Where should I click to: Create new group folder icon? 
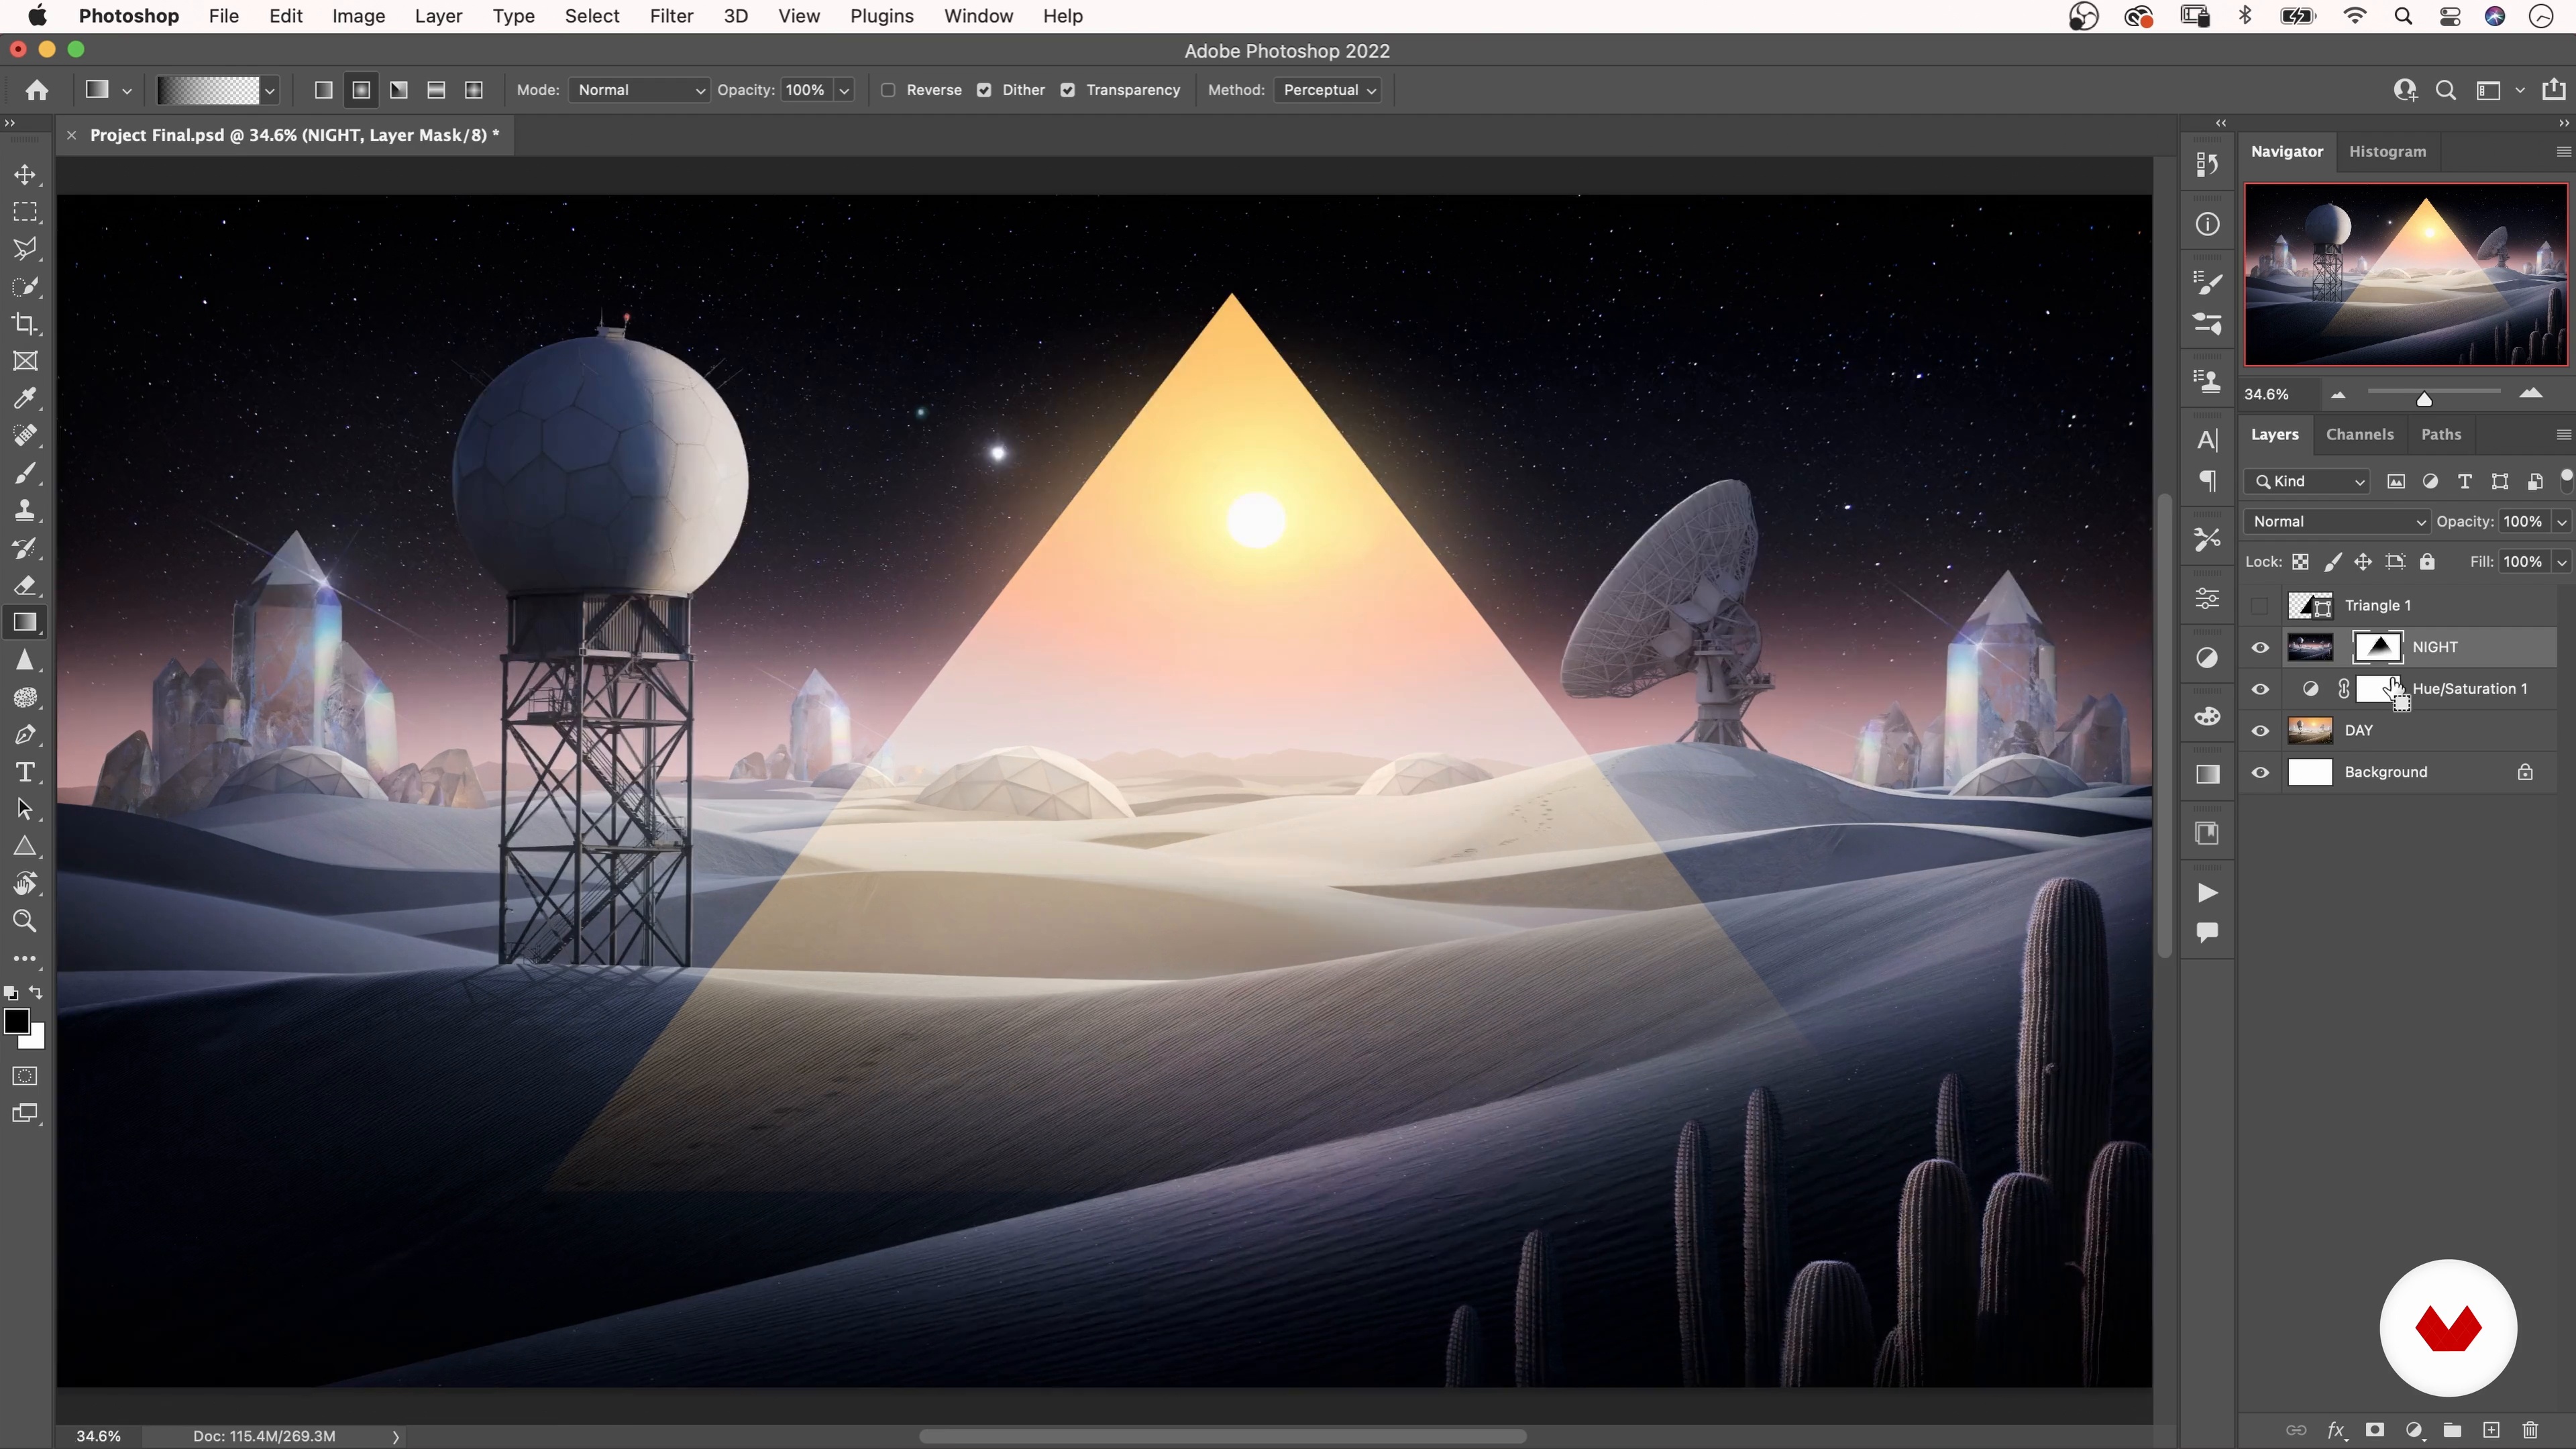[x=2452, y=1430]
